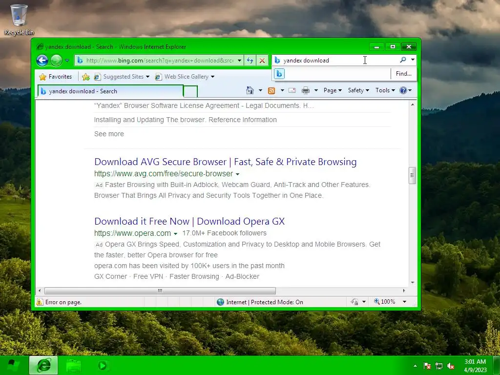
Task: Click the Forward navigation arrow
Action: [x=57, y=60]
